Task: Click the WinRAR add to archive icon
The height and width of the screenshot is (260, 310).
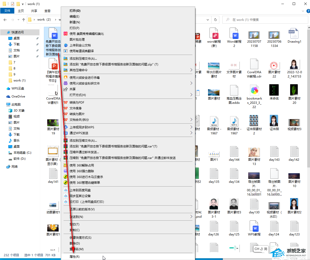Action: [x=66, y=140]
